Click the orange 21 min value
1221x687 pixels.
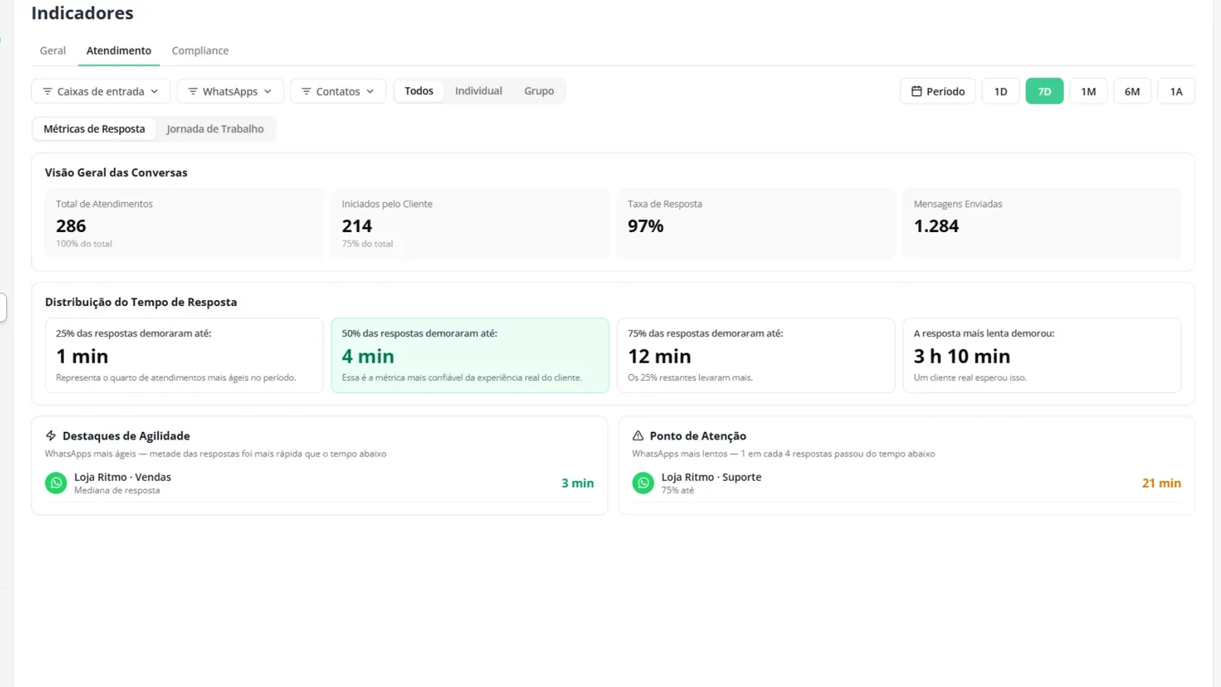[x=1161, y=483]
